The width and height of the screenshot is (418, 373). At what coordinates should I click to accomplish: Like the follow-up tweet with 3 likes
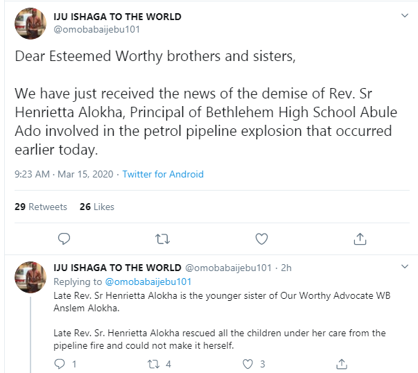(x=248, y=363)
